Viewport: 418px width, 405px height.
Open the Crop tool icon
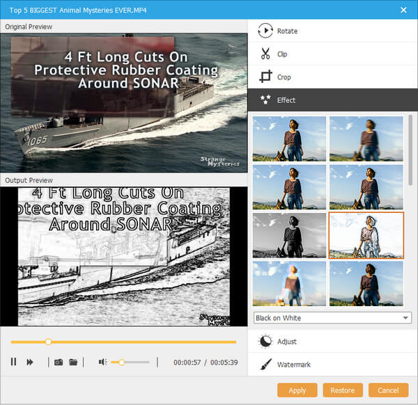coord(265,77)
